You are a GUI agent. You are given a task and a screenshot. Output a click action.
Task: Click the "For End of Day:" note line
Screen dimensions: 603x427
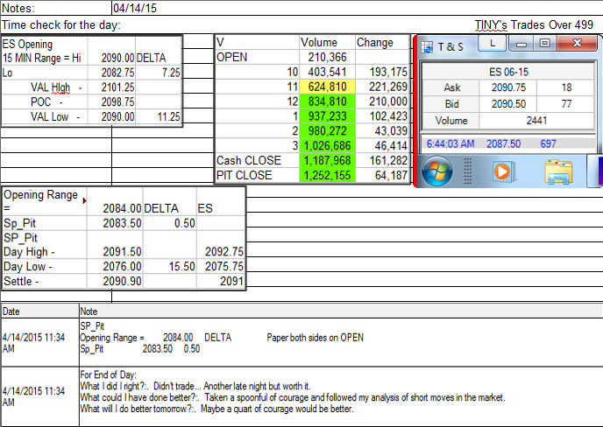pos(108,374)
